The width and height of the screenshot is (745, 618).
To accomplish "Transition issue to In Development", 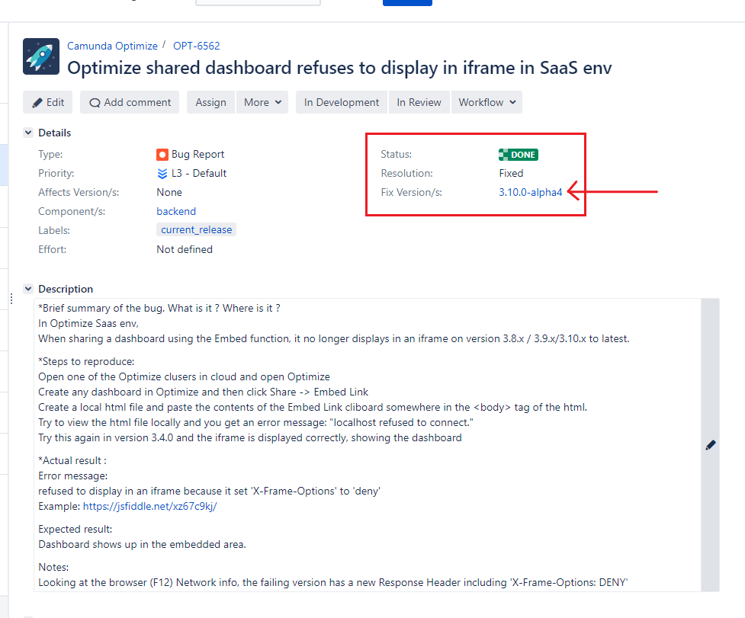I will [x=342, y=103].
